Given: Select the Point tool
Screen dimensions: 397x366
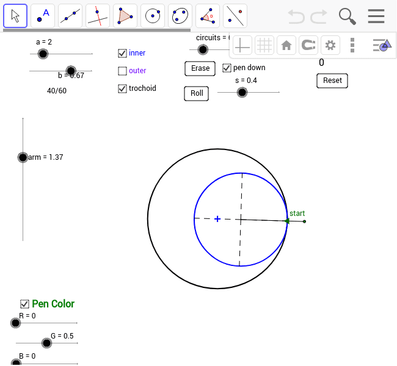Looking at the screenshot, I should pos(43,16).
